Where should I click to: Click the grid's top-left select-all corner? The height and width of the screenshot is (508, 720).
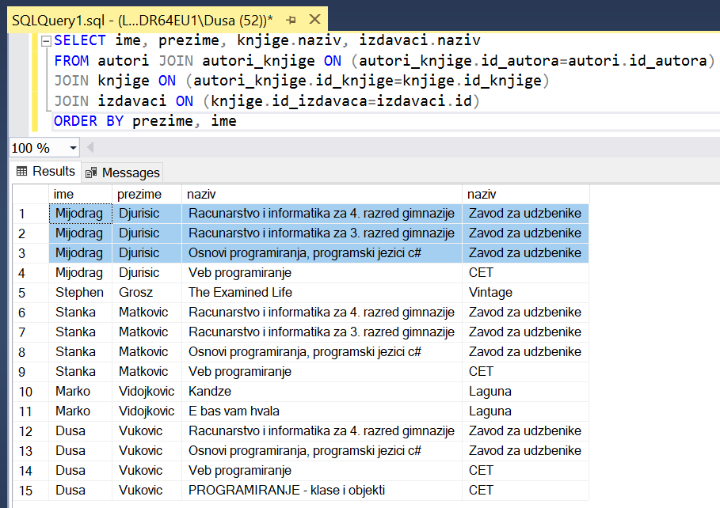coord(30,194)
